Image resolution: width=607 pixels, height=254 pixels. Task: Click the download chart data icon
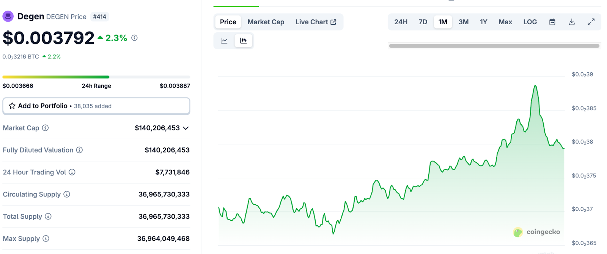(x=572, y=22)
